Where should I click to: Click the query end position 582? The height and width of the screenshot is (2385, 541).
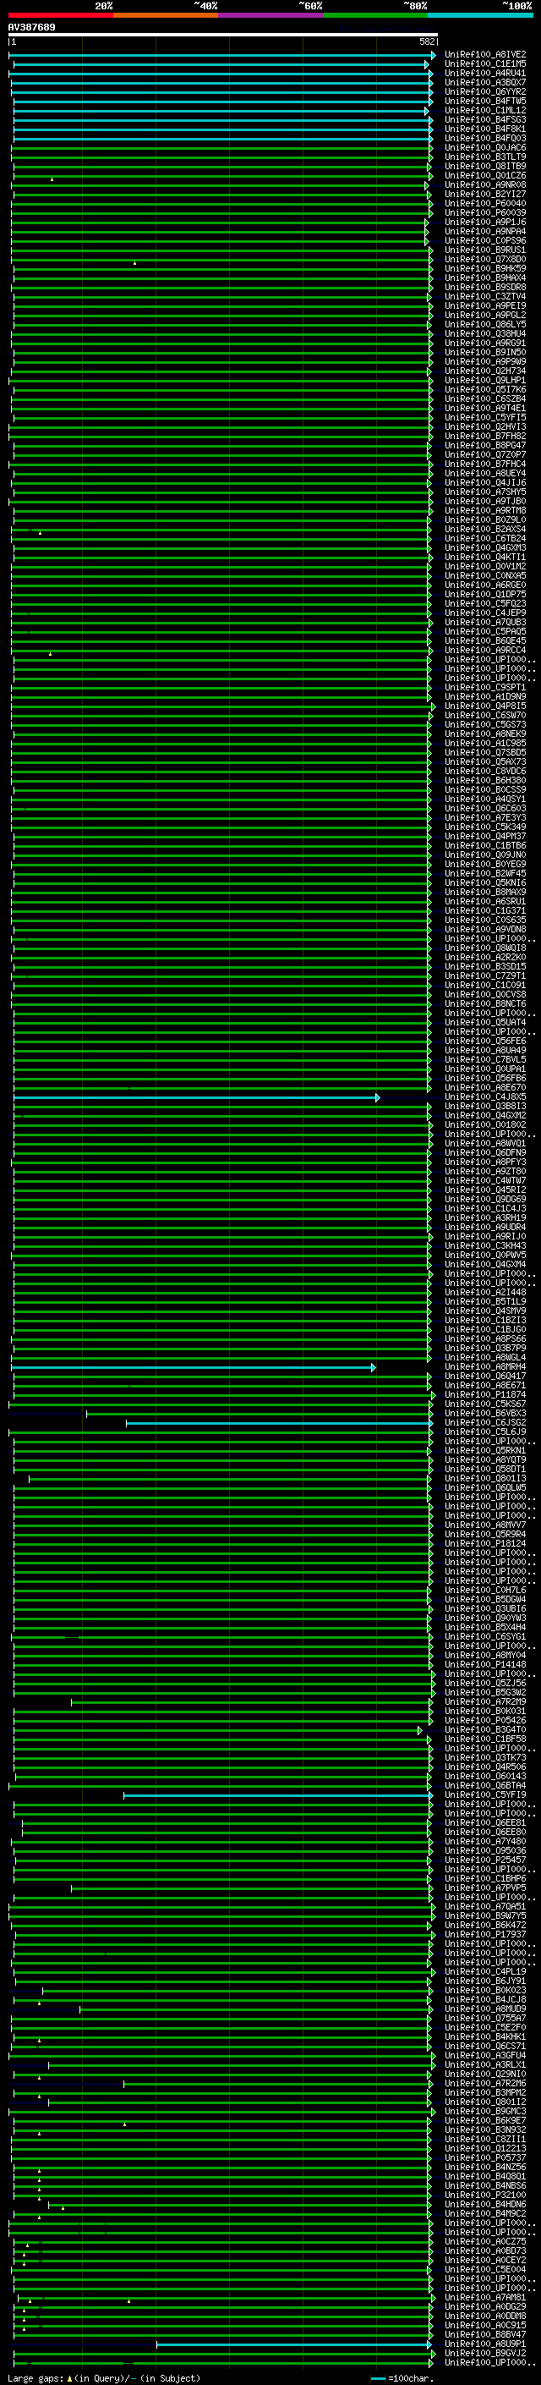(426, 41)
